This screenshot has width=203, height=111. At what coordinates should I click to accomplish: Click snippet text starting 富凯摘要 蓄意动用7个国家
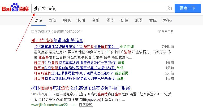[102, 55]
